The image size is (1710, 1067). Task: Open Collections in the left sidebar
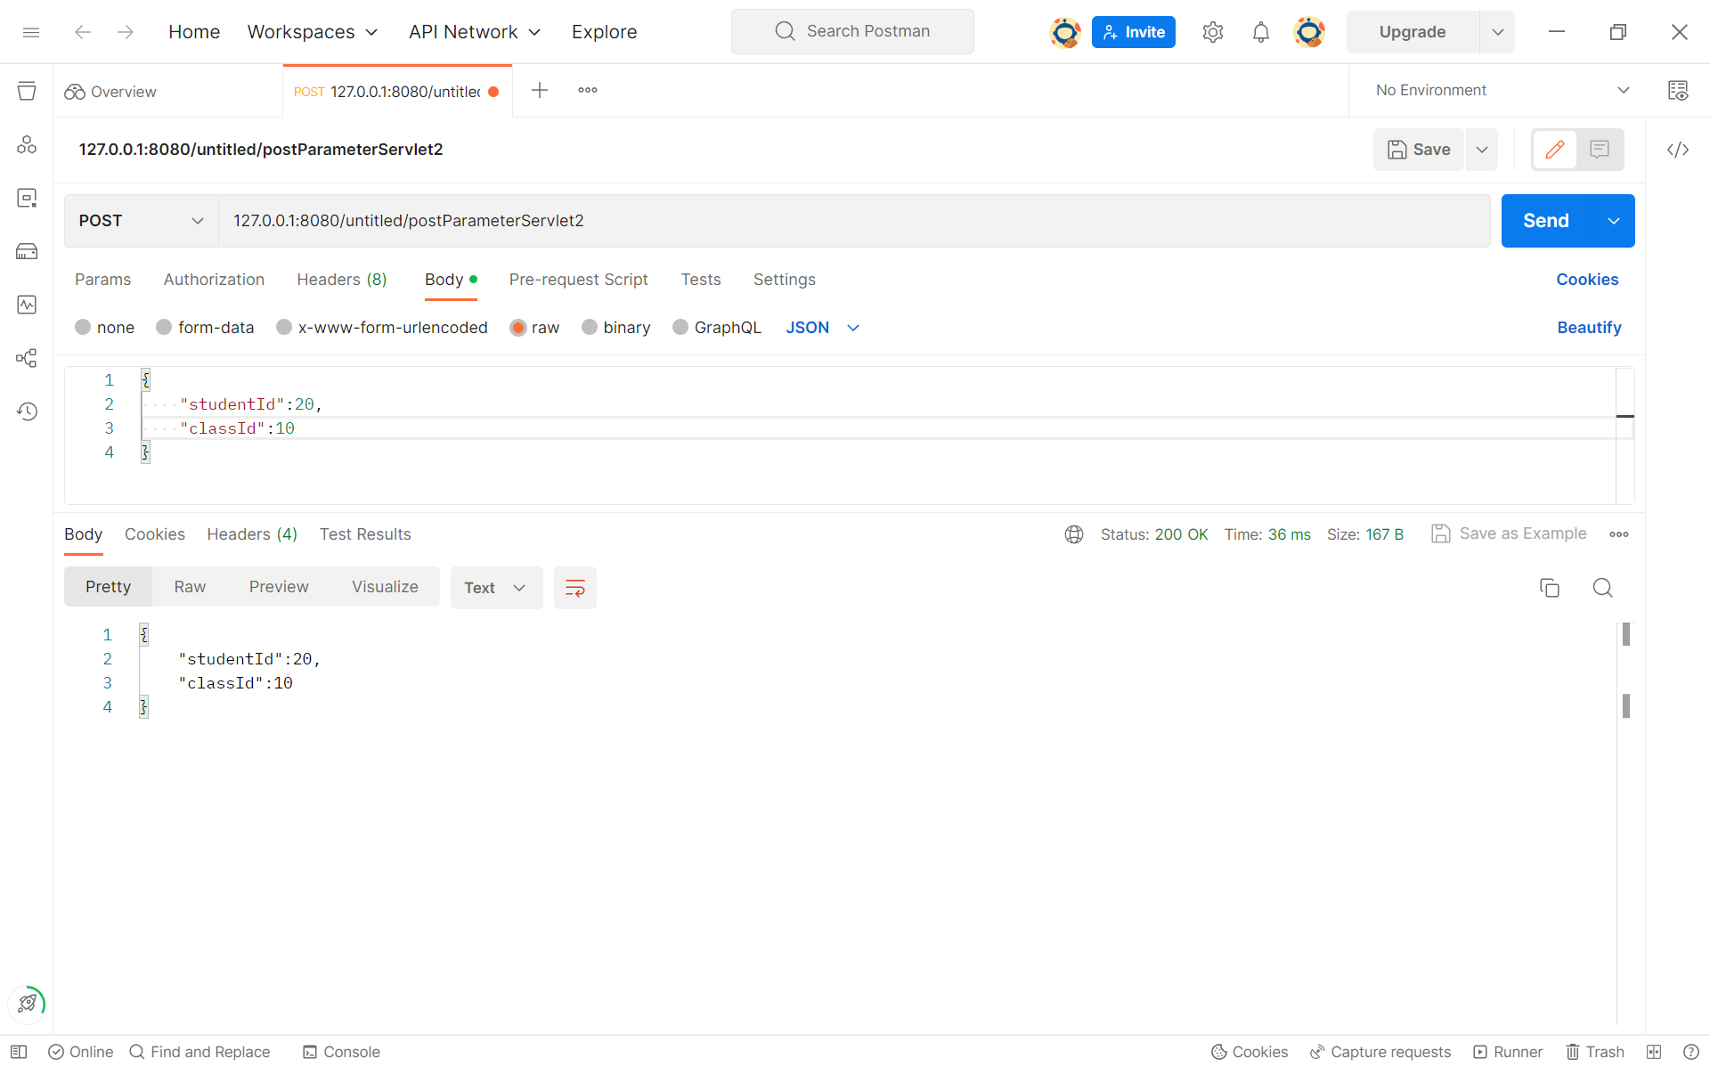click(x=27, y=91)
